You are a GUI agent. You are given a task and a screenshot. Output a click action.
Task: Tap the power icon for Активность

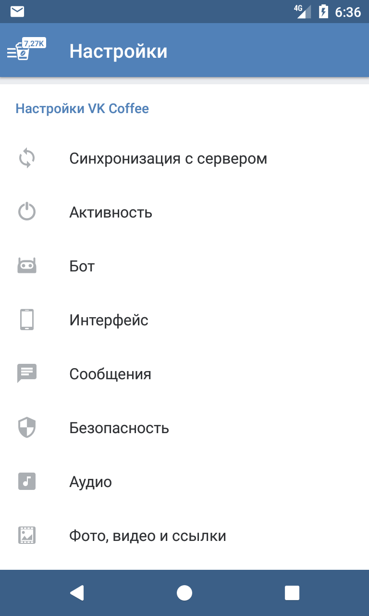[27, 212]
